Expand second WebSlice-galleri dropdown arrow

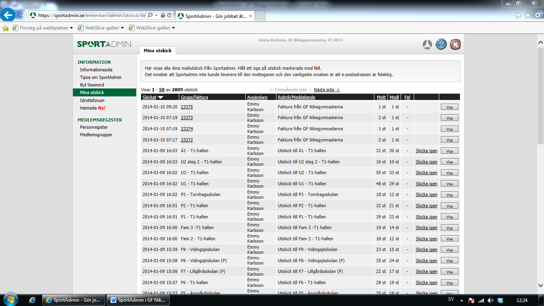click(x=173, y=28)
